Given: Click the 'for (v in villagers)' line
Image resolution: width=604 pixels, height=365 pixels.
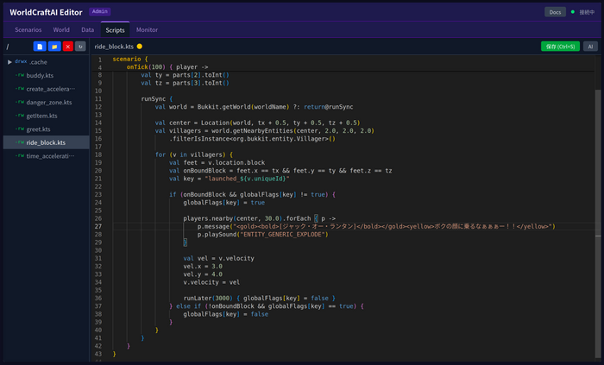Looking at the screenshot, I should (194, 154).
